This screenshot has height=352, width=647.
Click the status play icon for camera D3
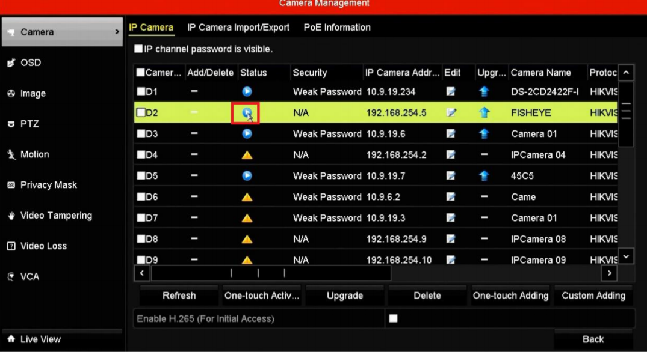(246, 133)
